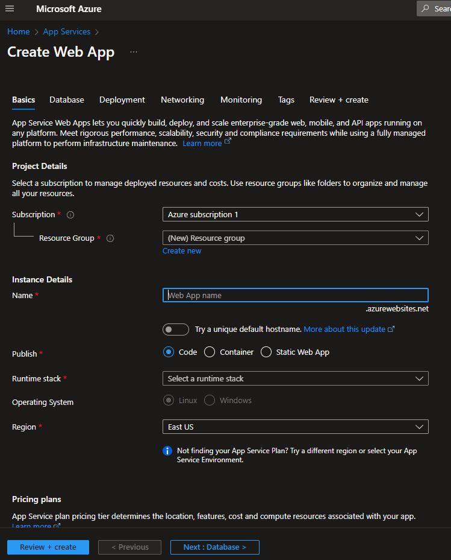Toggle the unique default hostname switch
This screenshot has width=451, height=560.
tap(176, 329)
